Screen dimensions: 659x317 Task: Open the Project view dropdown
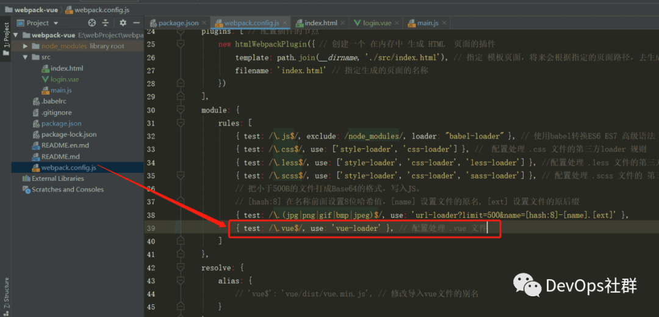(56, 23)
